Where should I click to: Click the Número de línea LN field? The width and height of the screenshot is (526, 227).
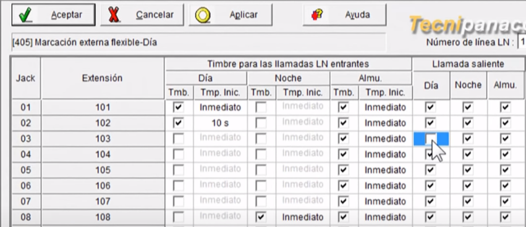(522, 43)
